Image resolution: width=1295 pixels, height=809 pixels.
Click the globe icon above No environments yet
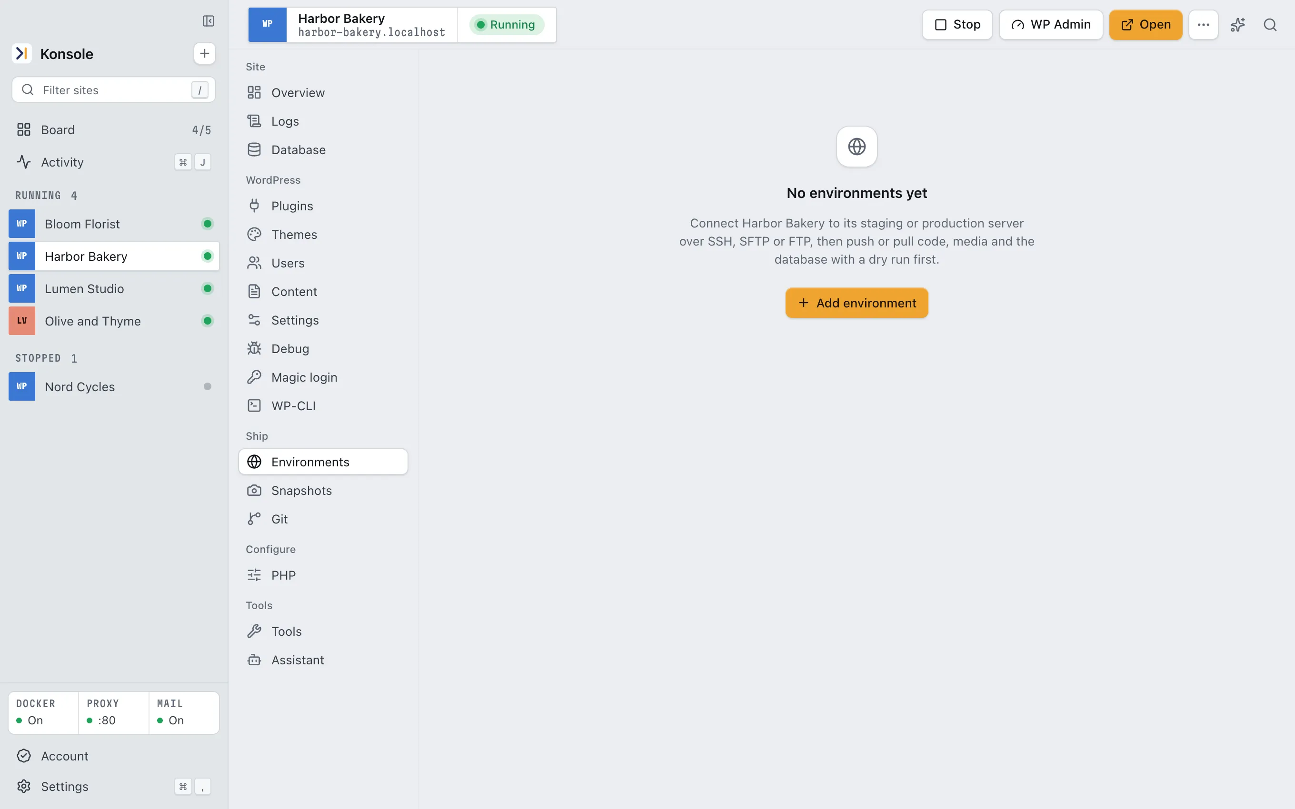856,147
